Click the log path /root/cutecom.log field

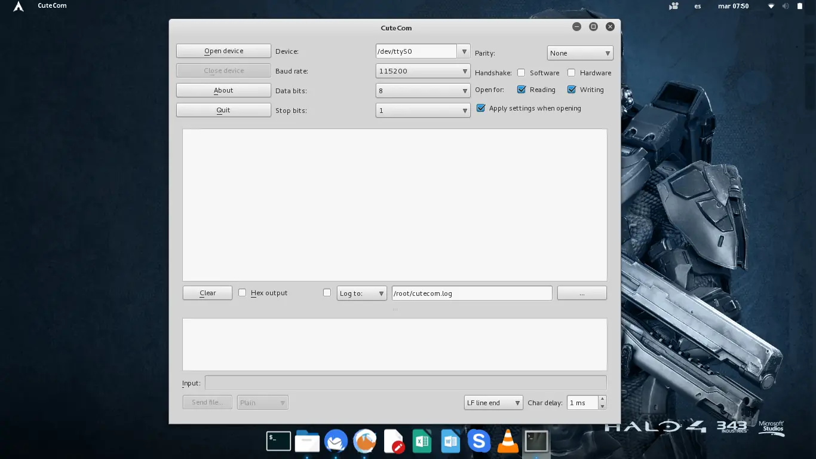coord(472,293)
